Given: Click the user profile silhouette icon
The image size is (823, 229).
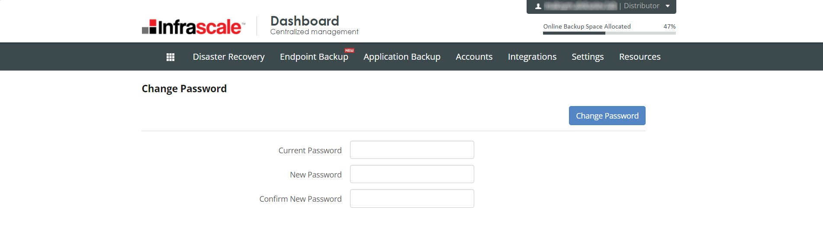Looking at the screenshot, I should click(x=538, y=6).
